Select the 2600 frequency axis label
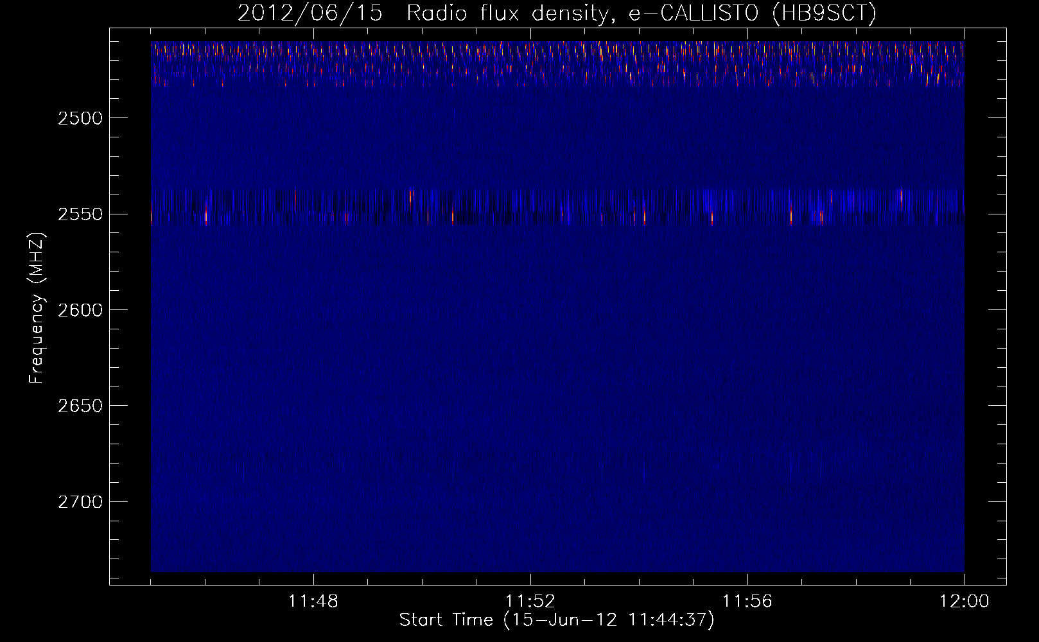 pos(80,310)
